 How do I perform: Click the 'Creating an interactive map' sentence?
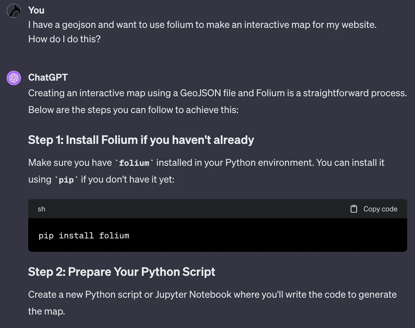tap(217, 93)
